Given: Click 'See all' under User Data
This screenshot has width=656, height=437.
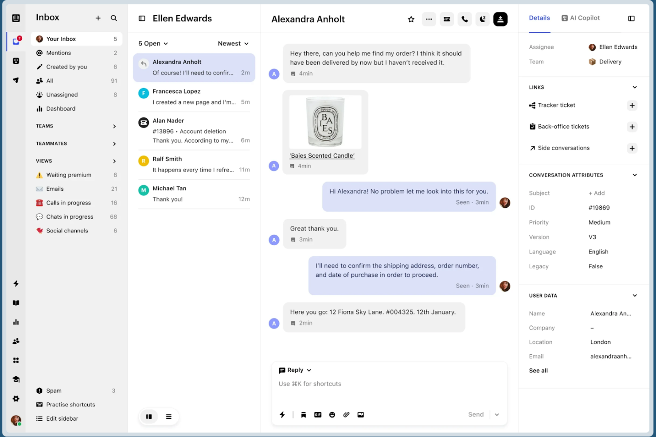Looking at the screenshot, I should pyautogui.click(x=538, y=371).
